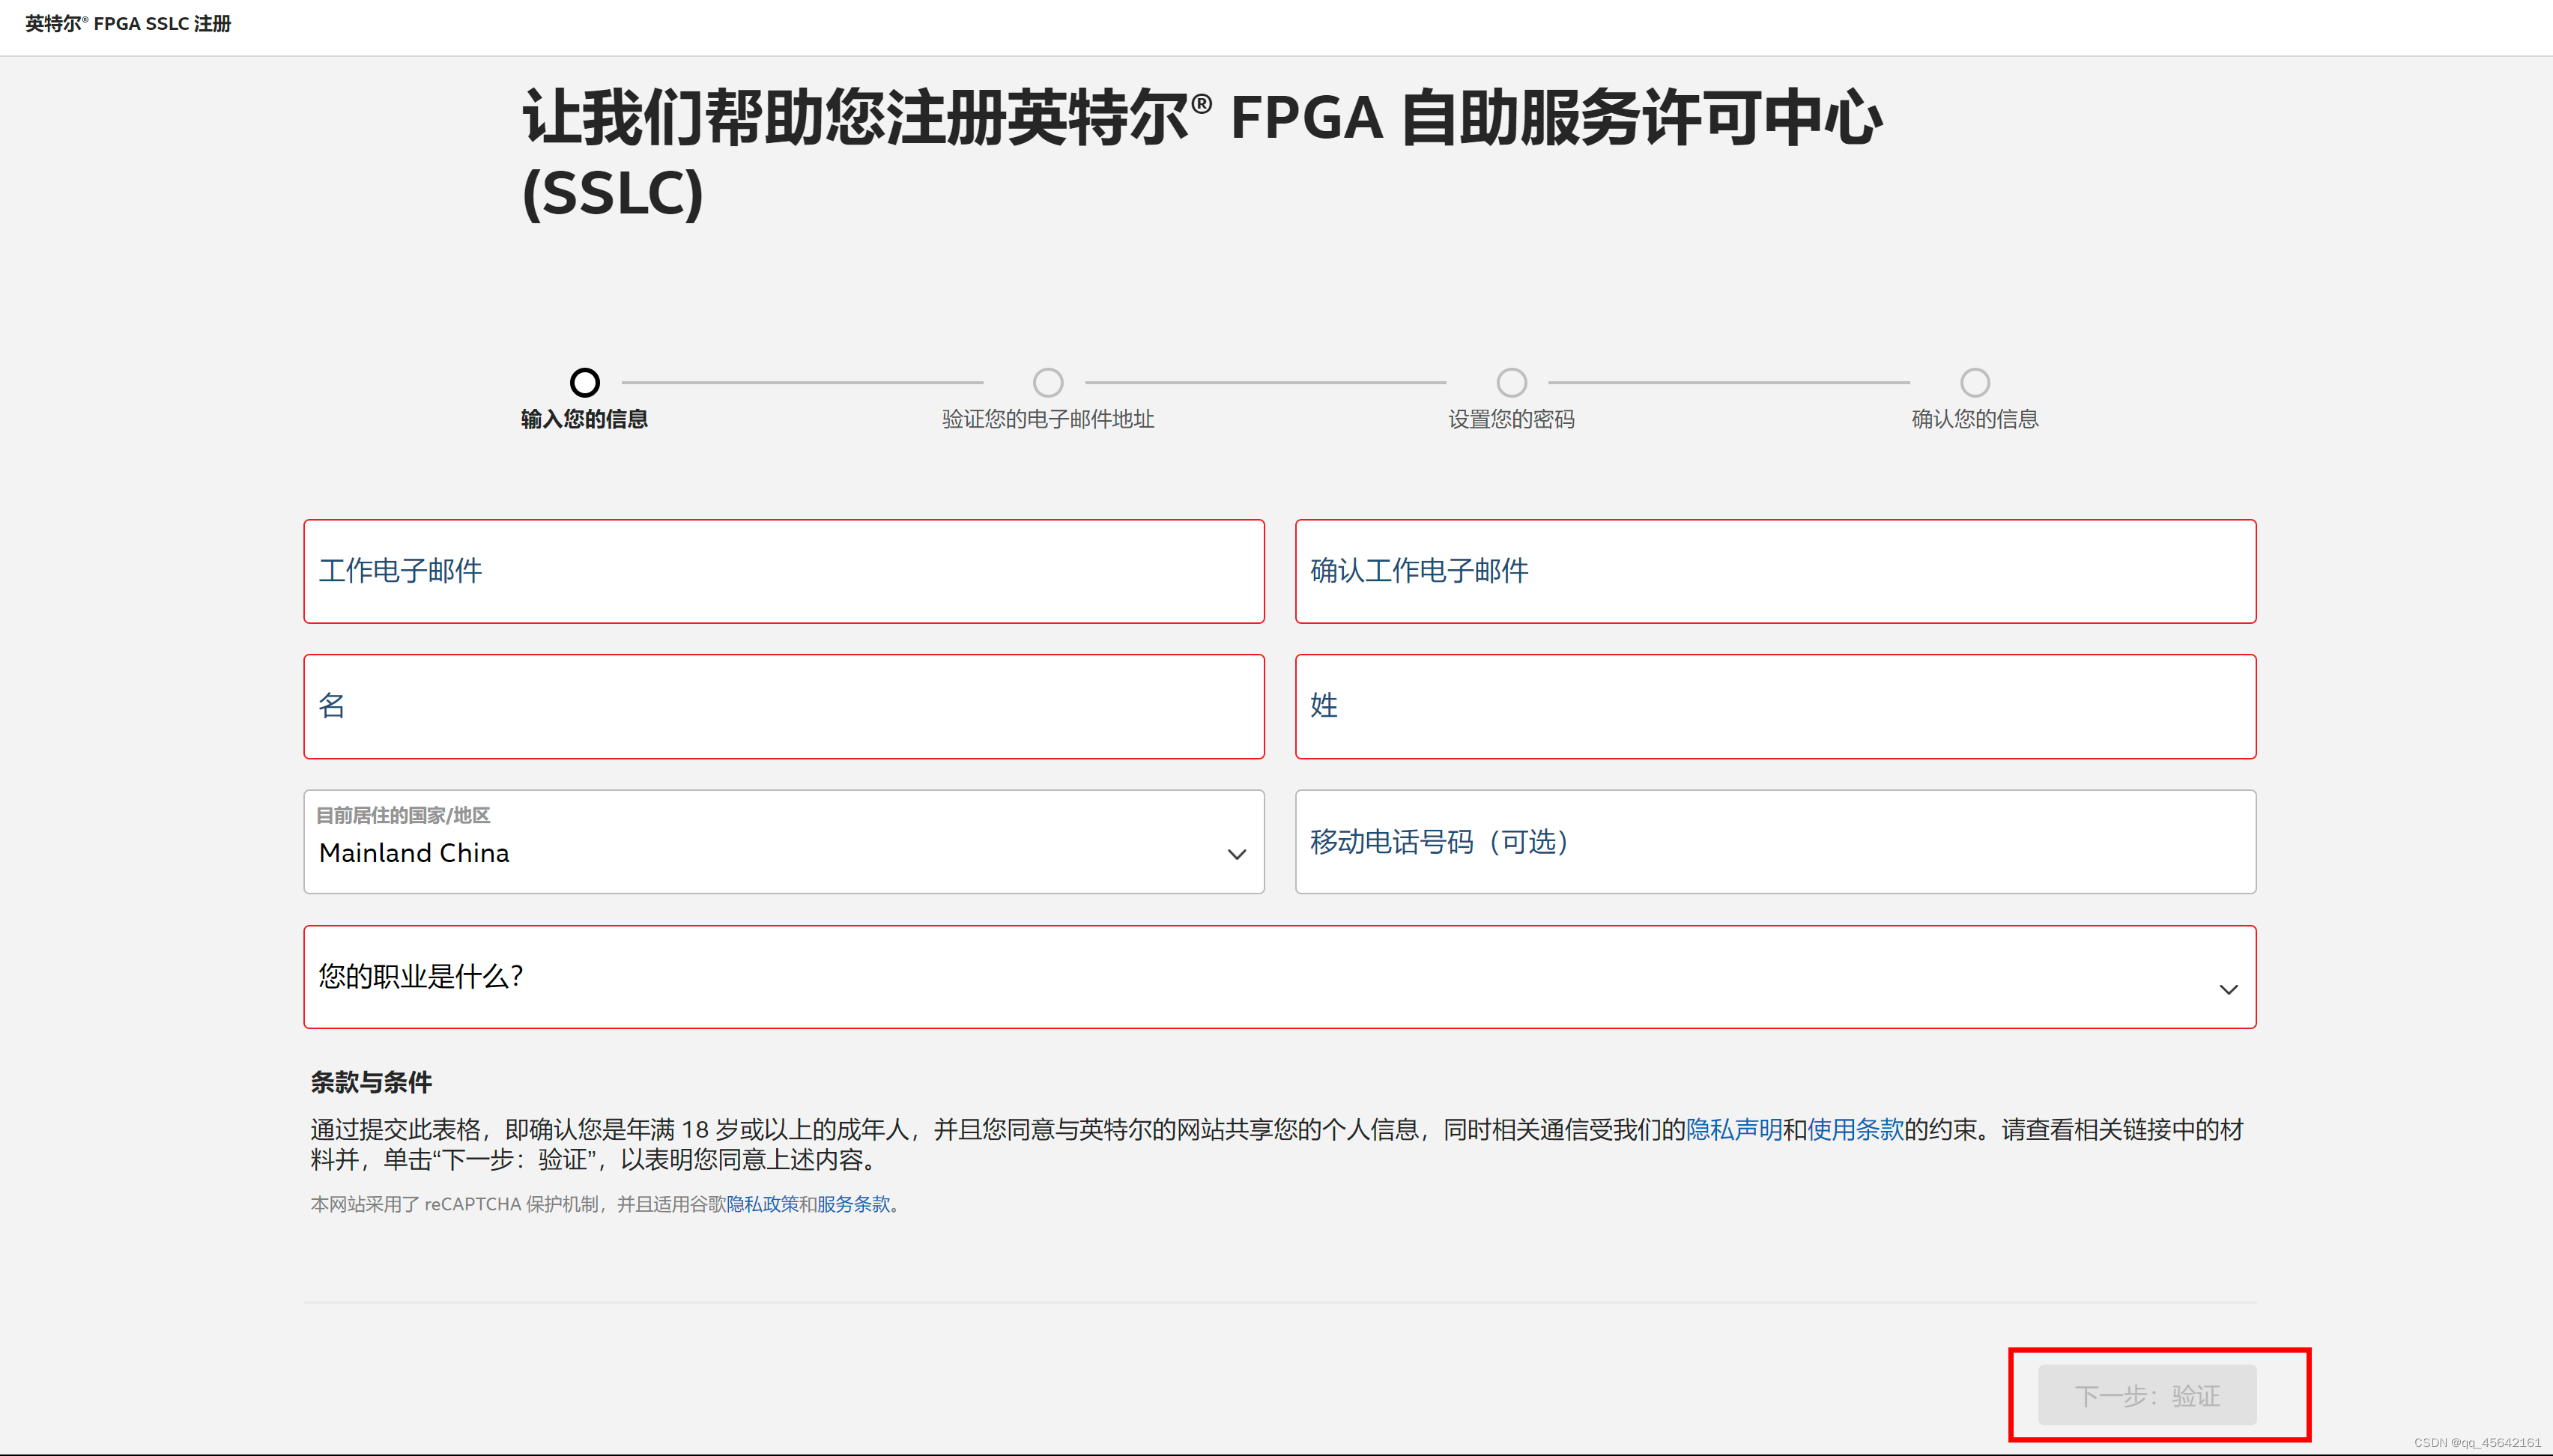The height and width of the screenshot is (1456, 2553).
Task: Click the 移动电话号码 optional phone field
Action: pyautogui.click(x=1775, y=842)
